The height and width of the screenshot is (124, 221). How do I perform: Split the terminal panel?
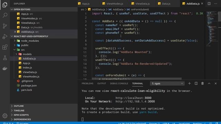tap(196, 83)
